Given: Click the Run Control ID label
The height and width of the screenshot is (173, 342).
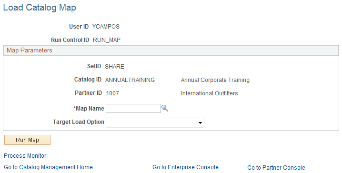Looking at the screenshot, I should 70,40.
